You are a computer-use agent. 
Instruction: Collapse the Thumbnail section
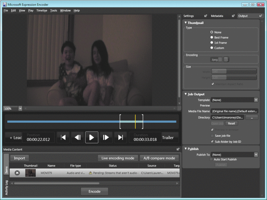pyautogui.click(x=185, y=23)
